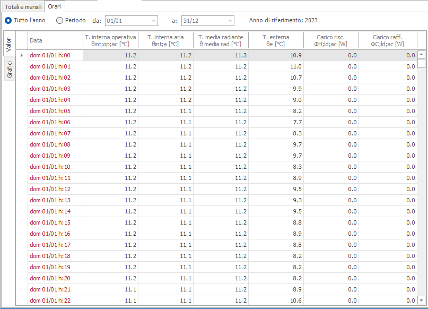Click the Carico raff. column header
The width and height of the screenshot is (428, 309).
point(388,40)
